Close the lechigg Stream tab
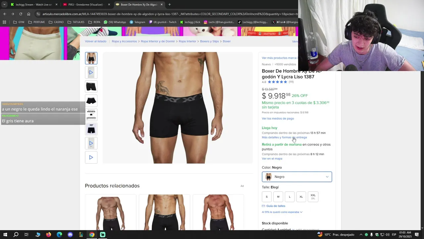The height and width of the screenshot is (239, 424). (x=56, y=5)
